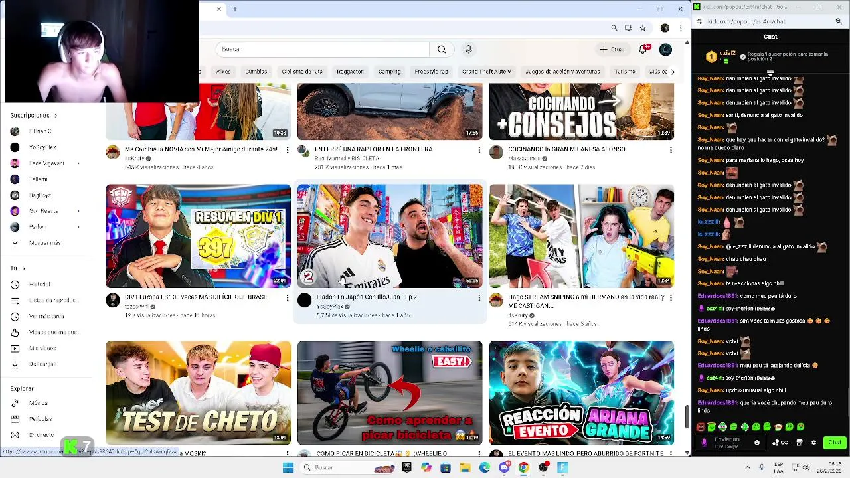Select the Reggaeton filter chip
Image resolution: width=850 pixels, height=478 pixels.
350,72
